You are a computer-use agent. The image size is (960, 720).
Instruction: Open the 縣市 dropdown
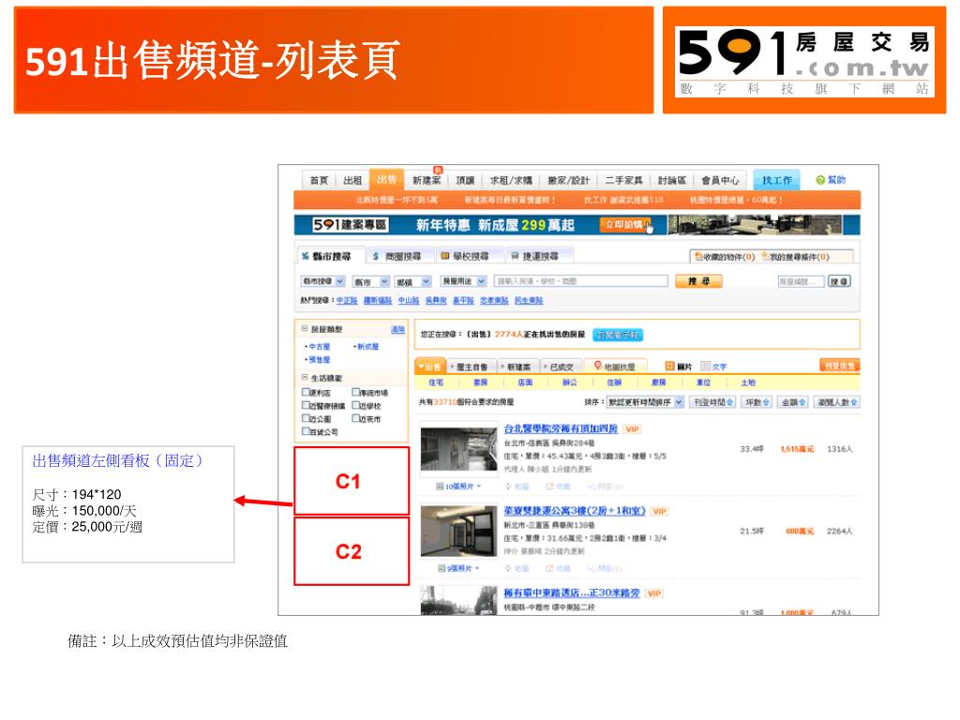tap(371, 281)
